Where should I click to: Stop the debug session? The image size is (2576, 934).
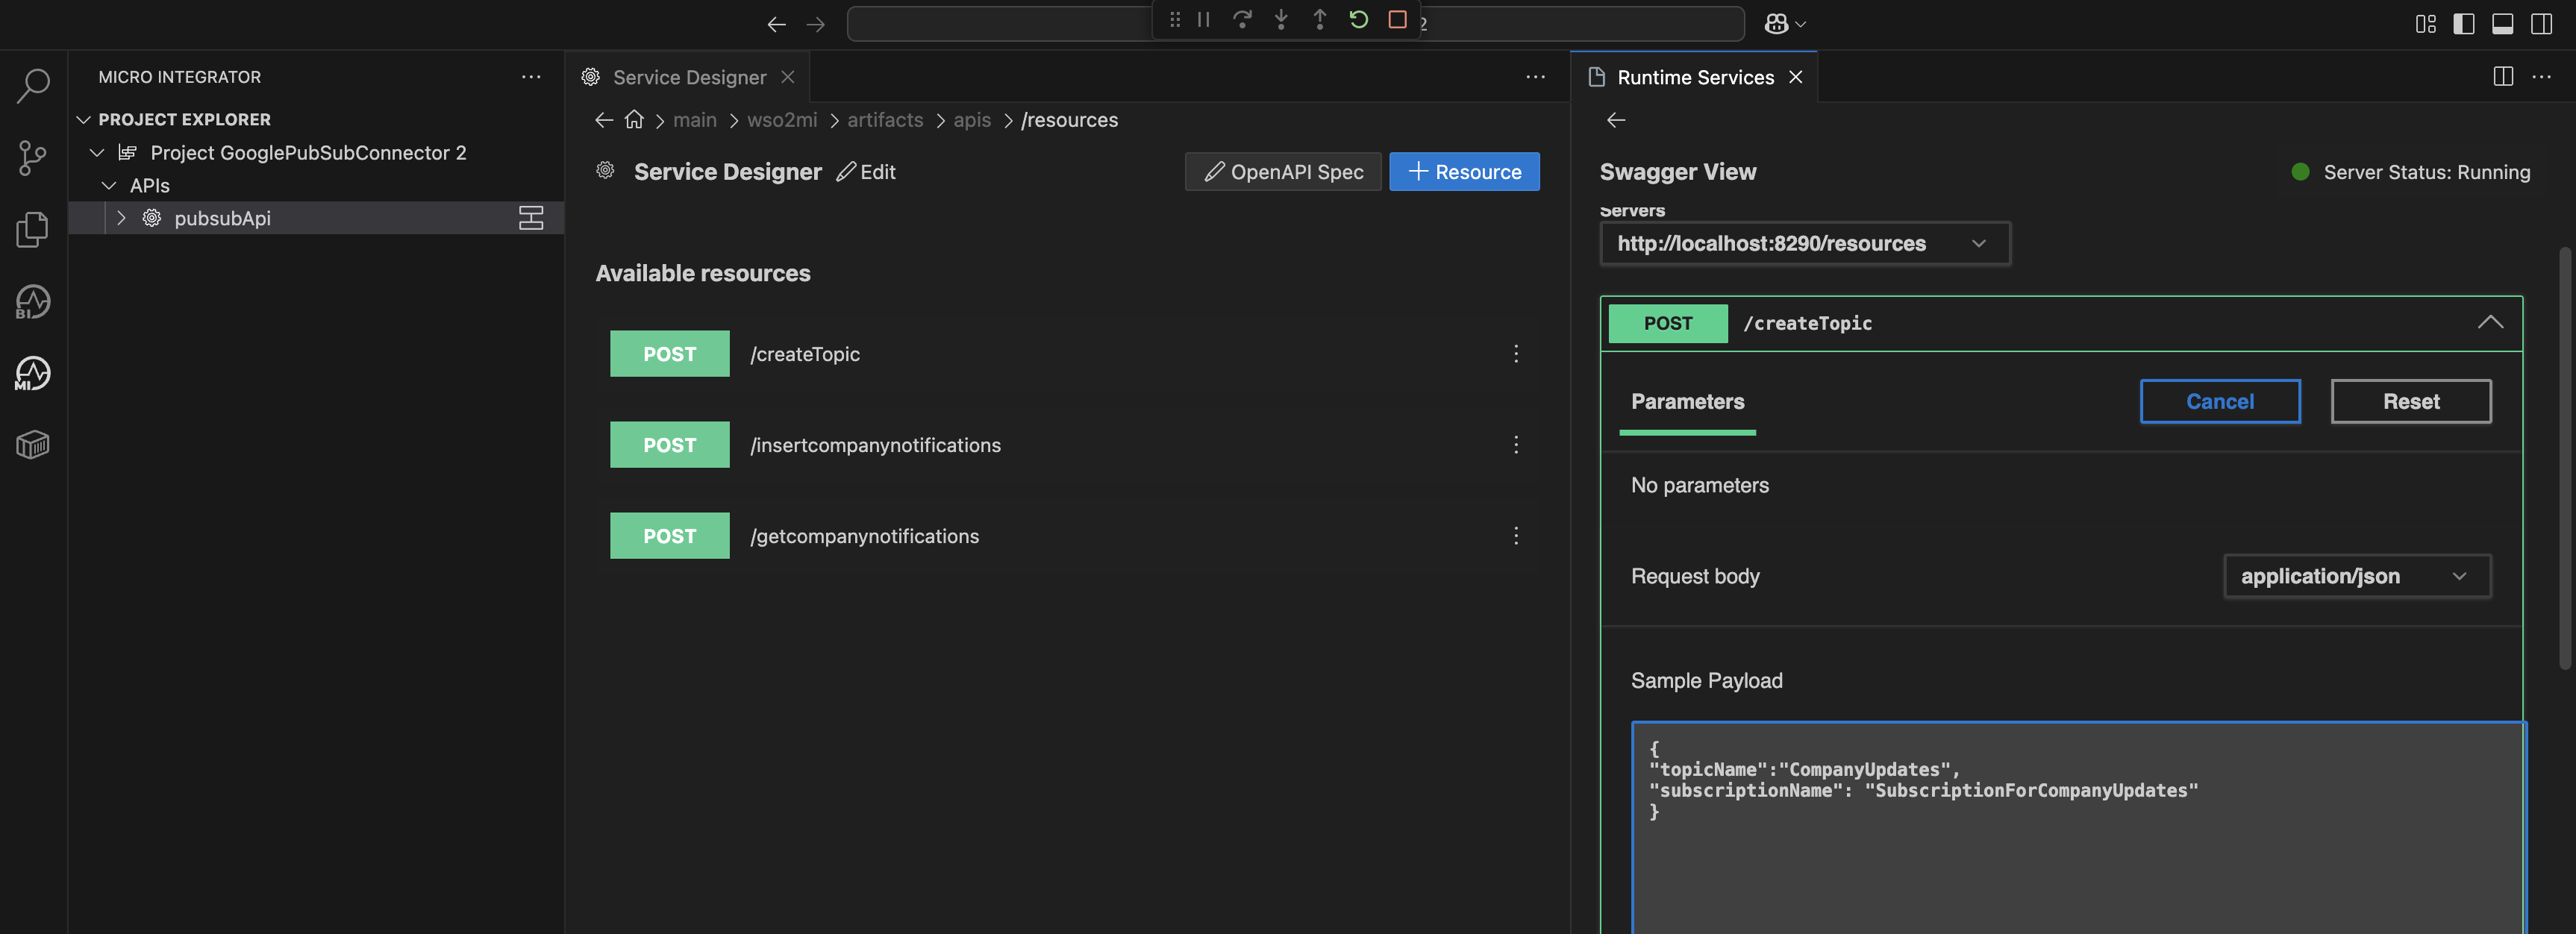1397,20
